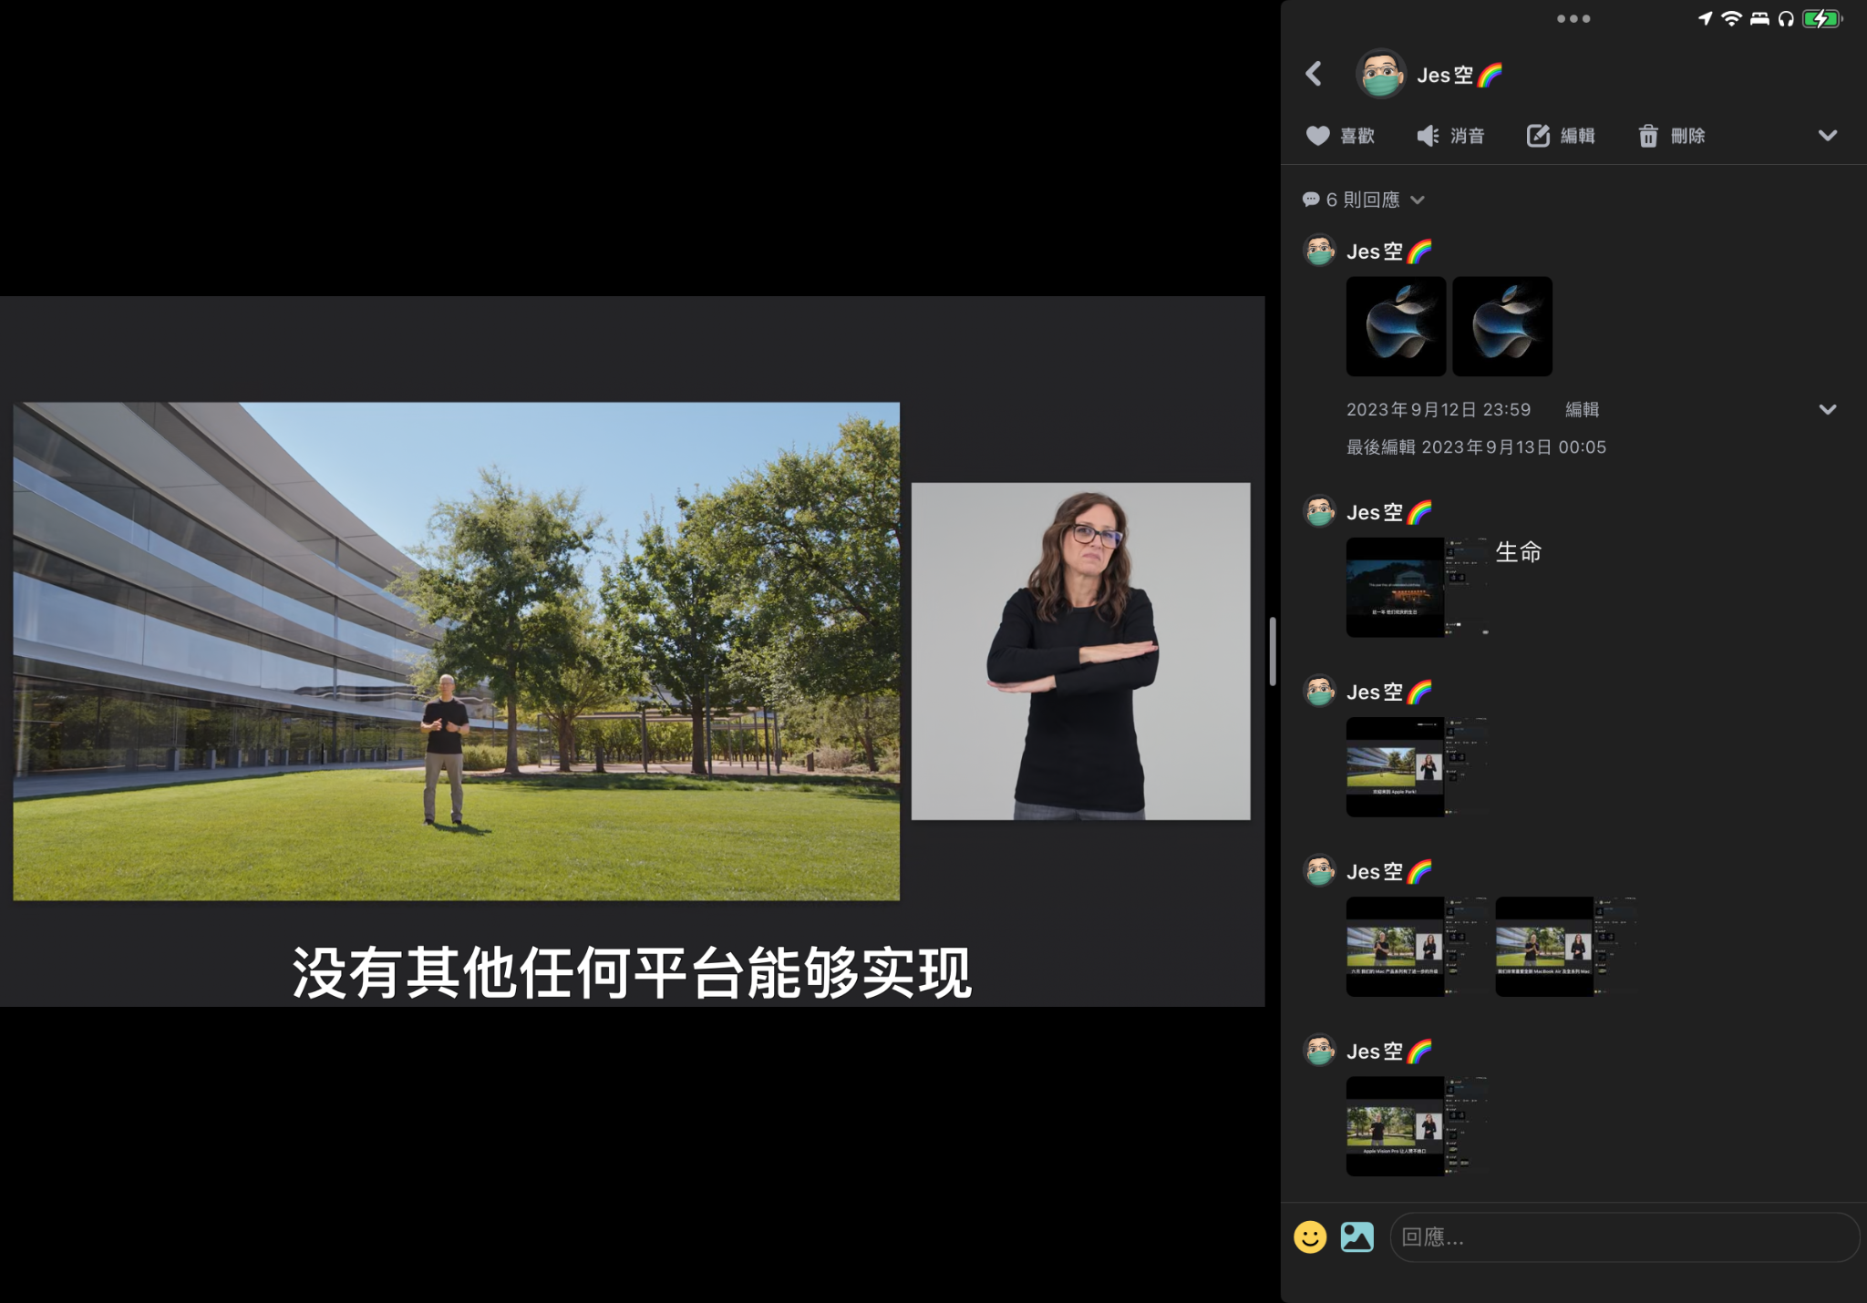Screen dimensions: 1867x1303
Task: Open the three-dot multitasking menu at top
Action: pyautogui.click(x=1573, y=18)
